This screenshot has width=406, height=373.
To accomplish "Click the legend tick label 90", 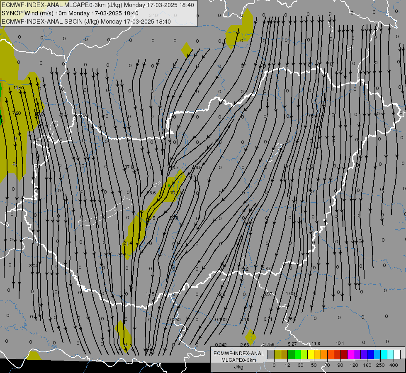I will tap(340, 365).
